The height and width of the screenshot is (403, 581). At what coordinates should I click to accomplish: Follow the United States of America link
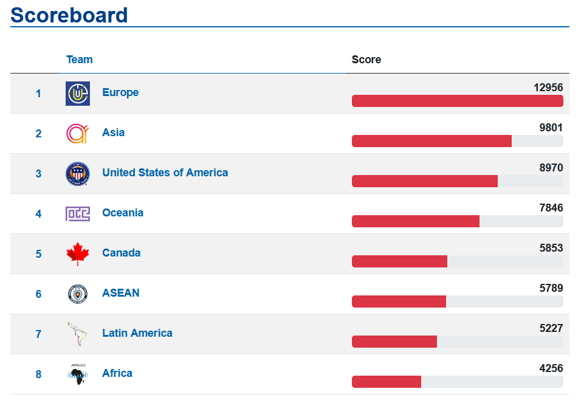click(165, 173)
